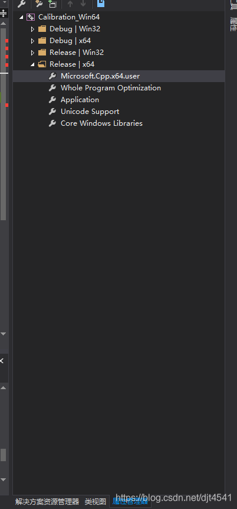237x509 pixels.
Task: Collapse the Calibration_Win64 project node
Action: [x=21, y=17]
